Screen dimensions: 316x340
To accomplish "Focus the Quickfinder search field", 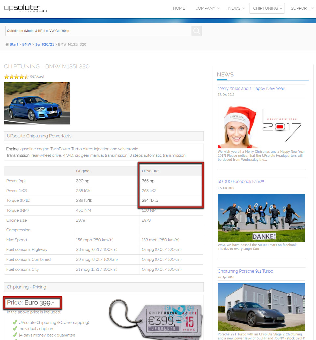I will [x=98, y=31].
